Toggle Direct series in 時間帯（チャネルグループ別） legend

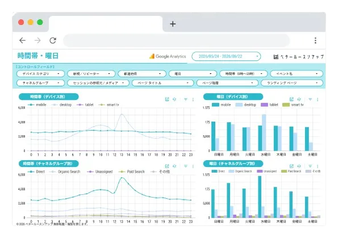pos(36,172)
